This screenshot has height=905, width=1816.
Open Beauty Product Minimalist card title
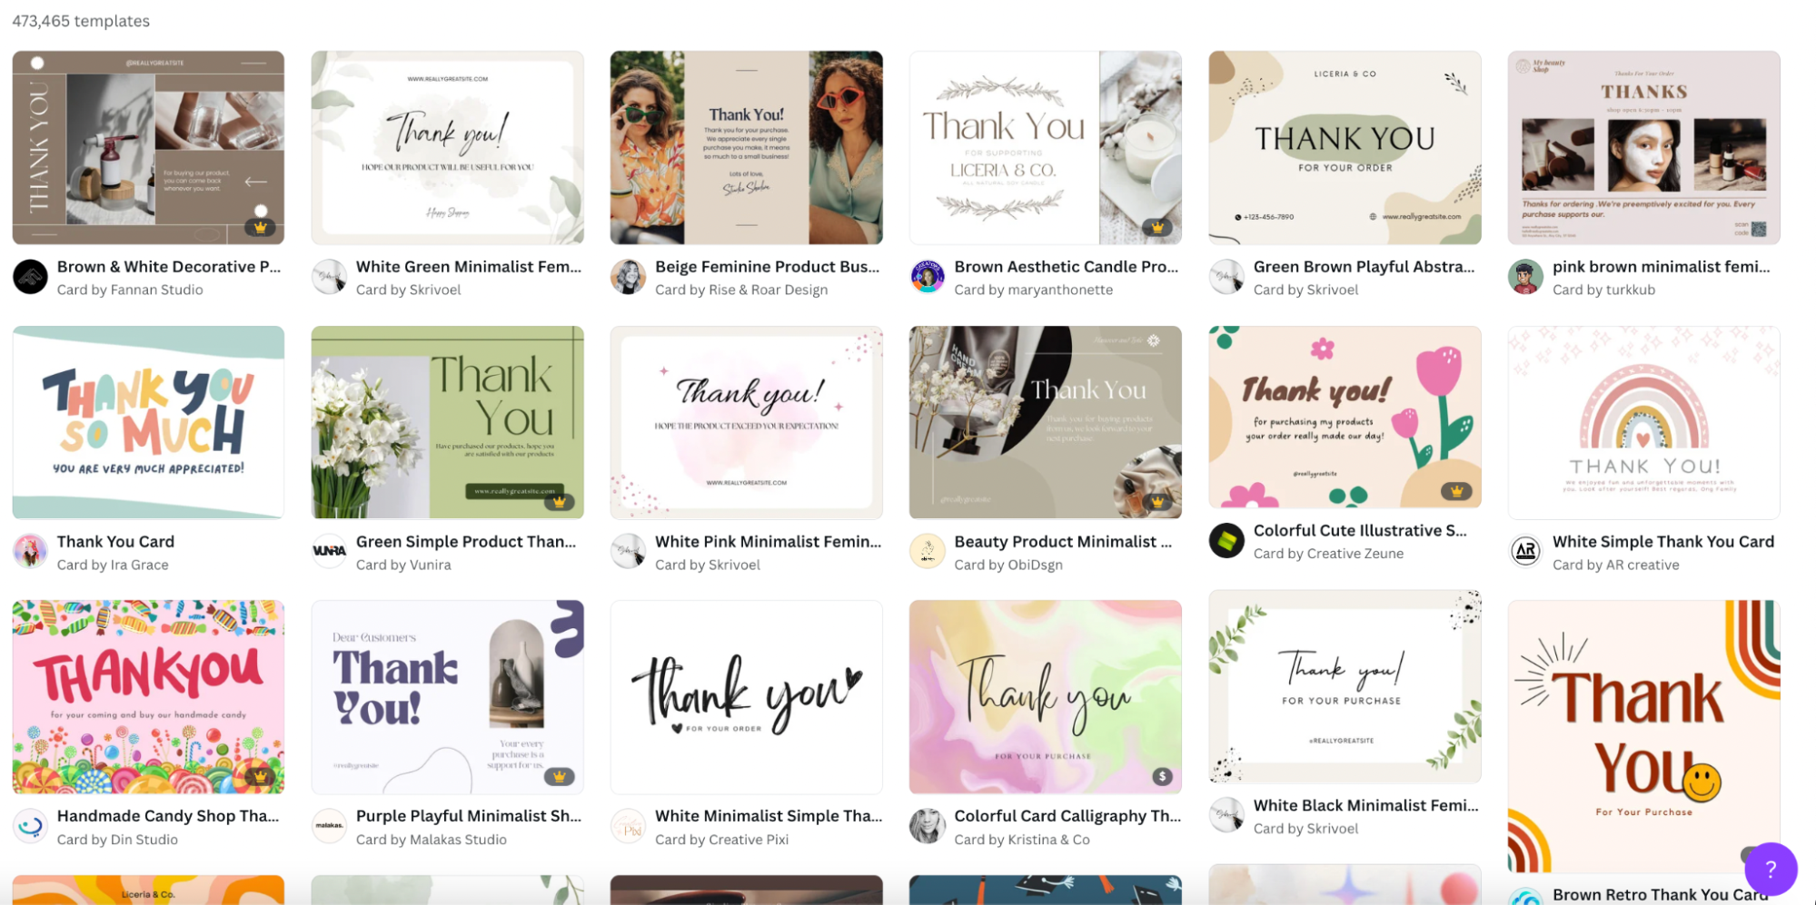(x=1063, y=541)
